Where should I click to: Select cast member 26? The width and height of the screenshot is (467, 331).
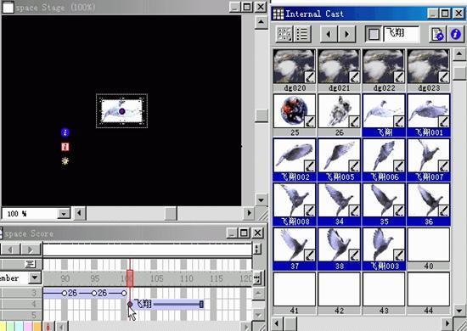[340, 115]
